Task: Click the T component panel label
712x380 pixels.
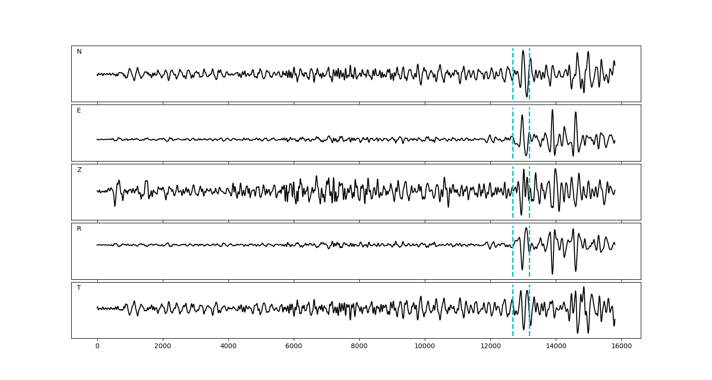Action: click(x=79, y=288)
